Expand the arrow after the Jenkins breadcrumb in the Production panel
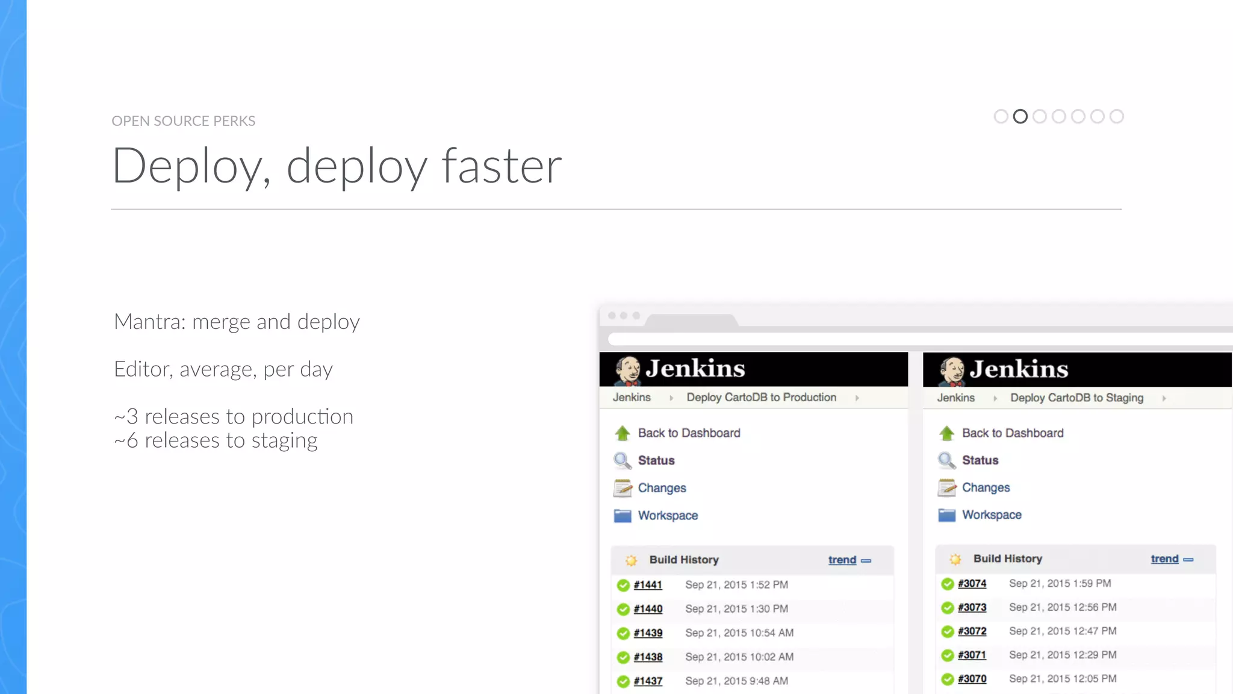The height and width of the screenshot is (694, 1233). tap(671, 398)
